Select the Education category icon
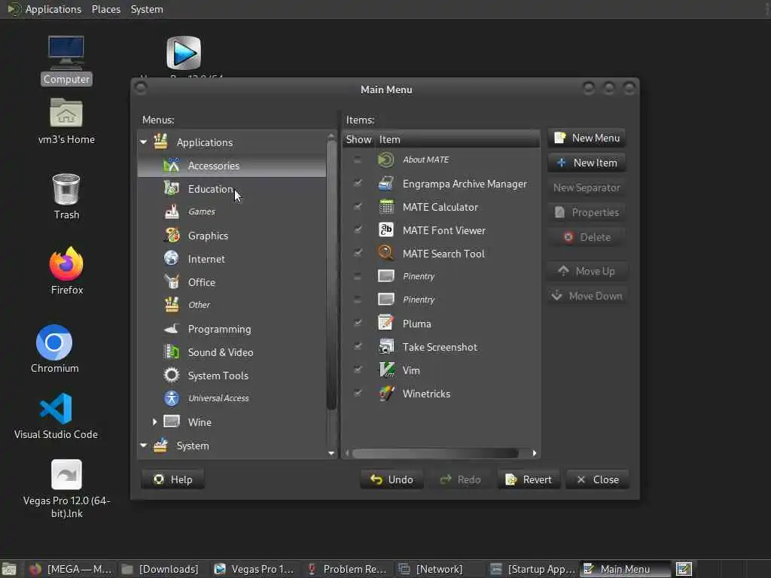 [x=171, y=189]
